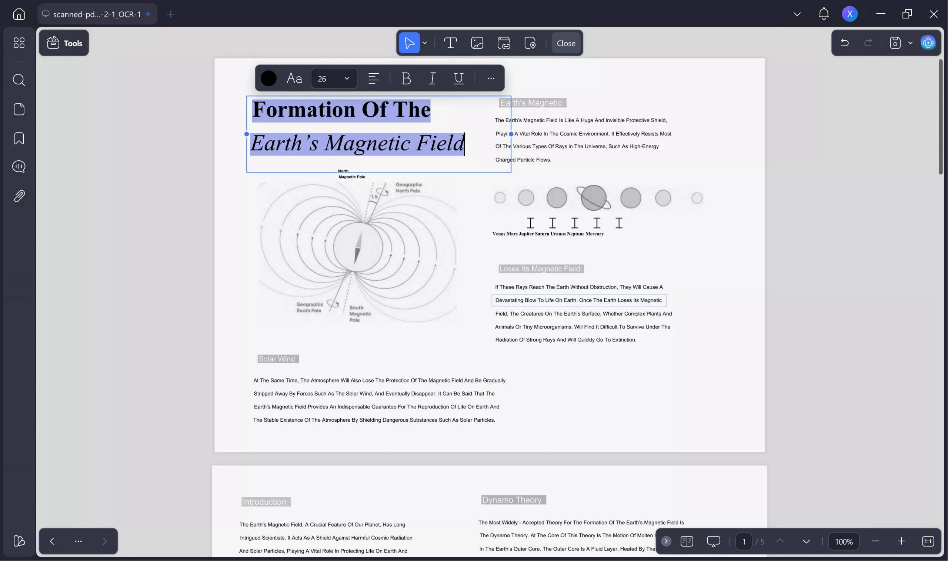Screen dimensions: 948x561
Task: Open the Link tool in the toolbar
Action: tap(504, 43)
